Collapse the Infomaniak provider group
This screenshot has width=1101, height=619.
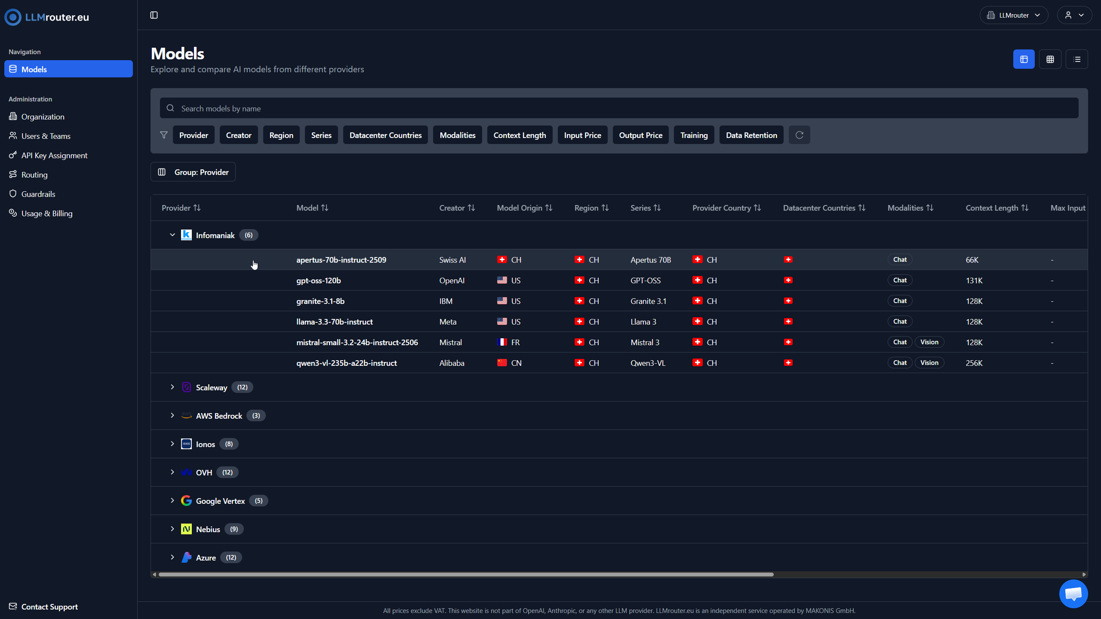tap(172, 235)
